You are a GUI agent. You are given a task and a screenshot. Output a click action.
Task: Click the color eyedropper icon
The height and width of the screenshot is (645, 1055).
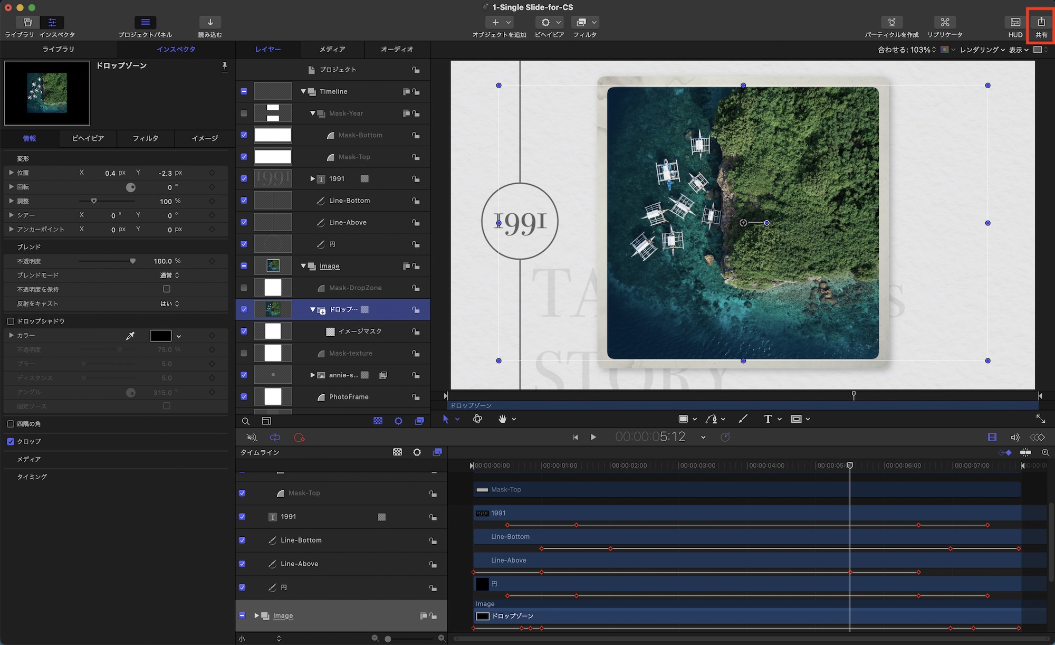pos(130,336)
